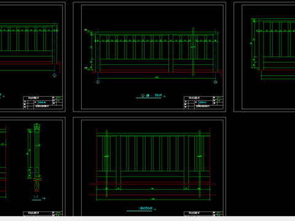
Task: Click left break-line symbol in bottom-center drawing
Action: coord(106,157)
